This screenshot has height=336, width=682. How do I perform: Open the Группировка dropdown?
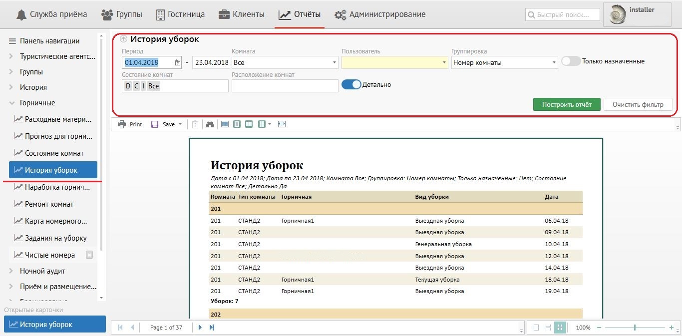[x=554, y=63]
